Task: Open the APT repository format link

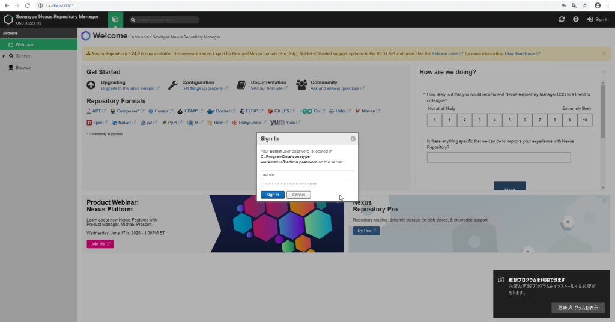Action: (97, 111)
